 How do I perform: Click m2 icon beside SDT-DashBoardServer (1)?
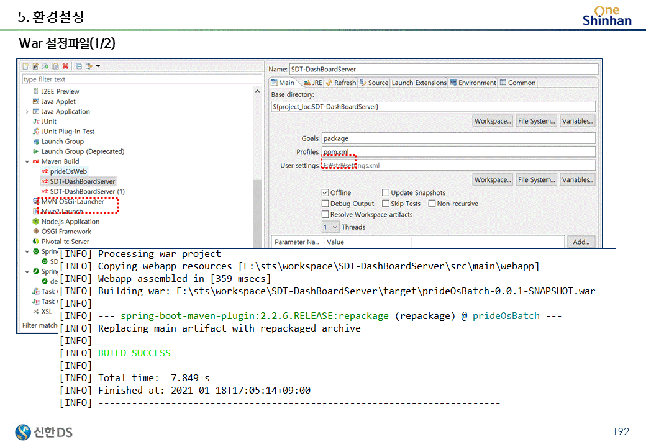[x=45, y=191]
